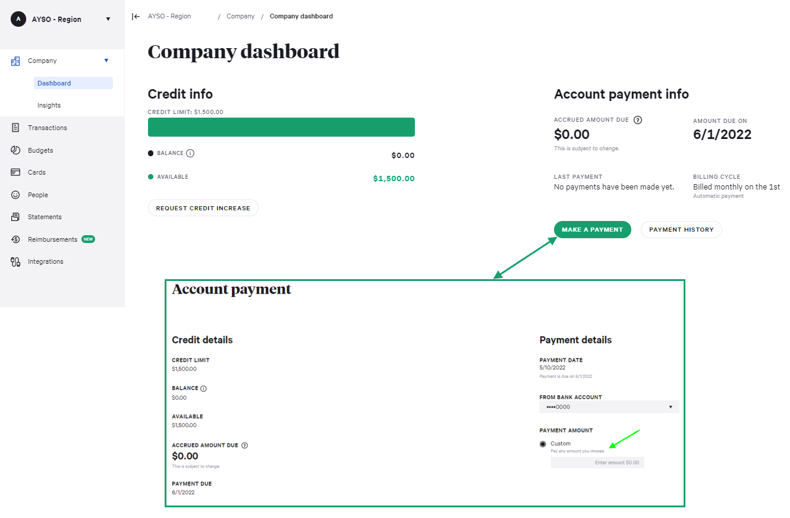Collapse the sidebar with the arrow icon
Image resolution: width=790 pixels, height=518 pixels.
(x=136, y=17)
